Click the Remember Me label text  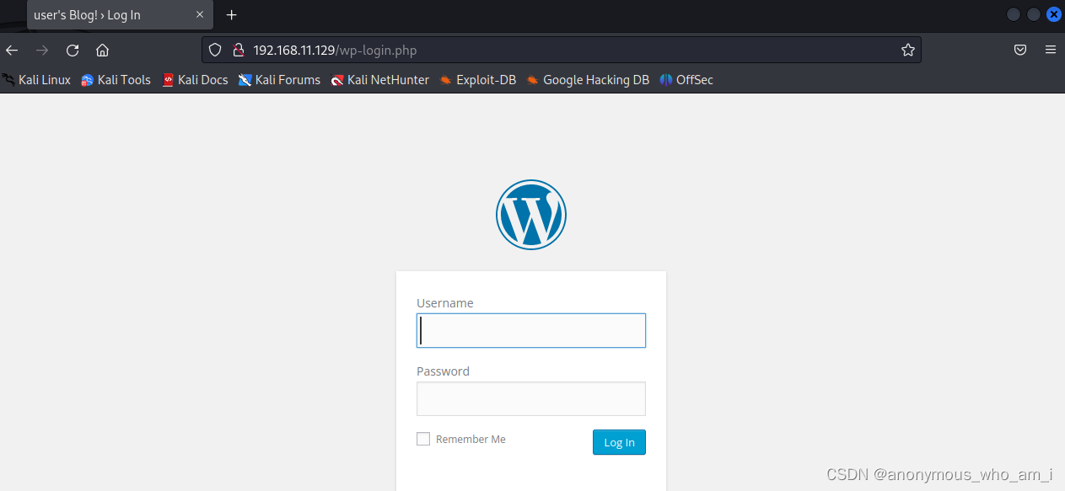[471, 439]
